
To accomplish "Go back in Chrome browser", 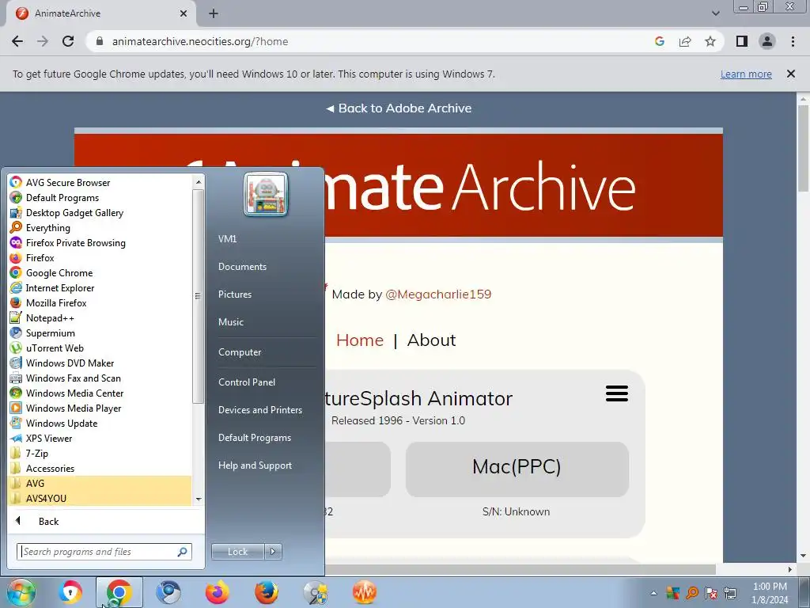I will [17, 41].
